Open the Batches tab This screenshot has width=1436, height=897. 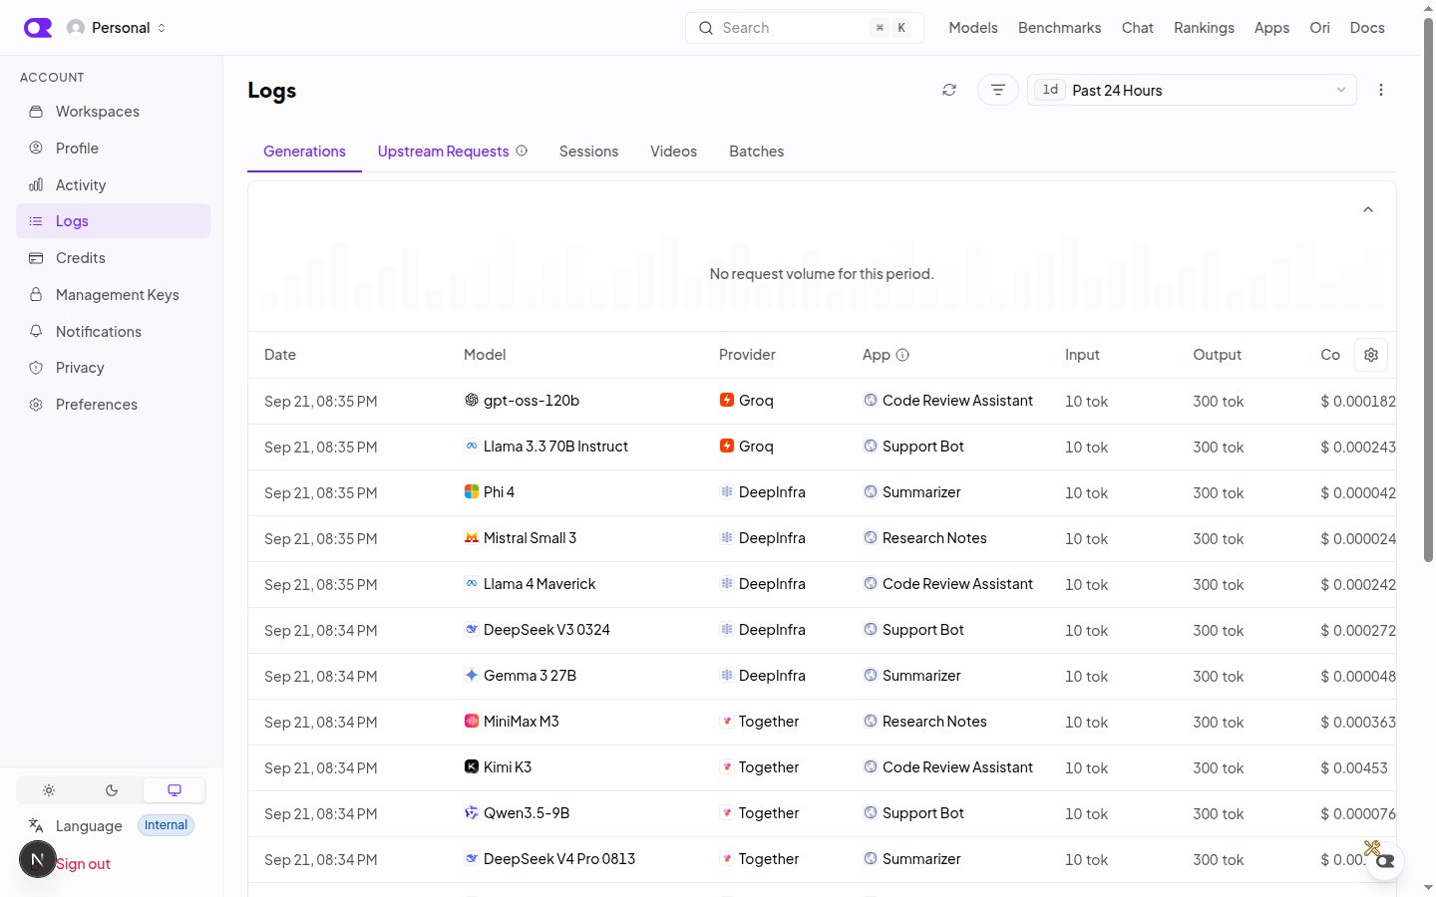(x=756, y=151)
